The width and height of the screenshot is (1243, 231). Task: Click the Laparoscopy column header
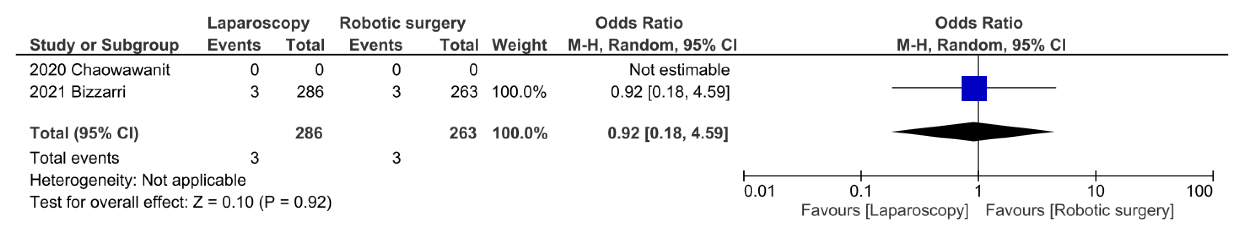258,23
